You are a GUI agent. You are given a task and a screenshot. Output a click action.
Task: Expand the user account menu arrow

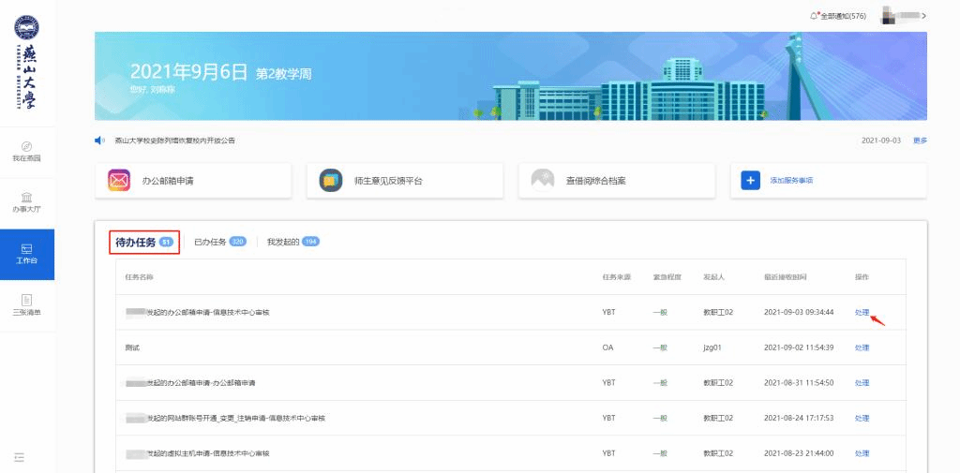924,16
